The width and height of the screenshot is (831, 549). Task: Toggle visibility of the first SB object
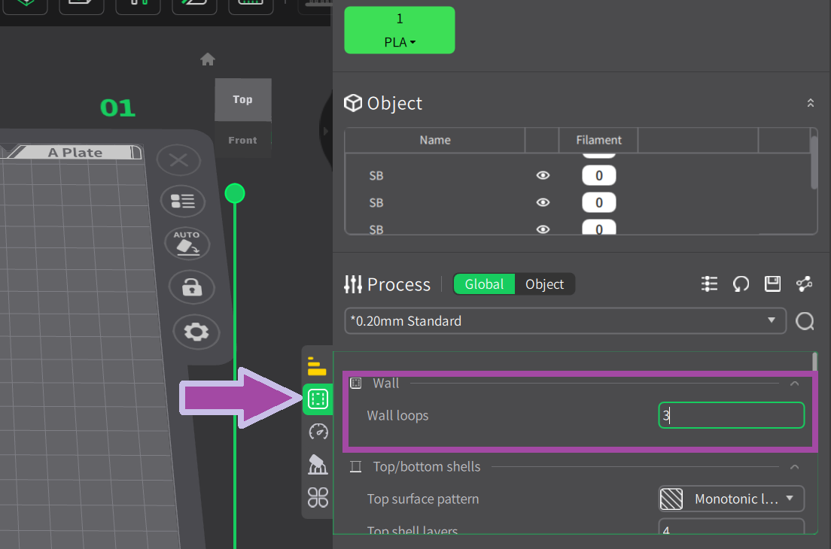pos(543,175)
